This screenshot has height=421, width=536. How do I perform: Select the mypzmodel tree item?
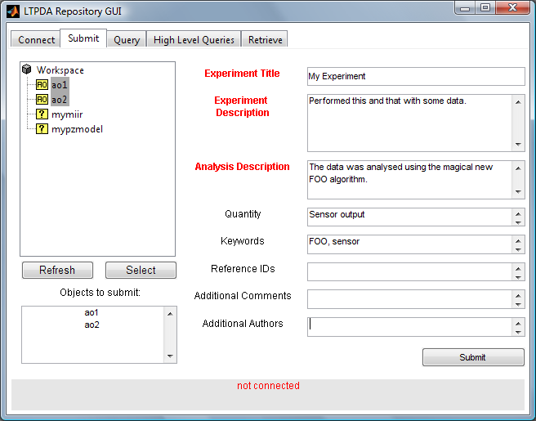[77, 129]
